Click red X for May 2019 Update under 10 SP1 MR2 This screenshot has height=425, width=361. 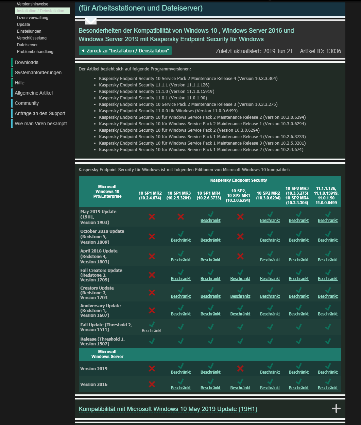152,217
